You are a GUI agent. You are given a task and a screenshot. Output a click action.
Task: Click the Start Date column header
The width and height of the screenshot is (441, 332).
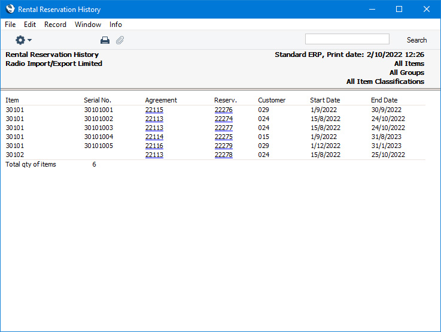[325, 100]
